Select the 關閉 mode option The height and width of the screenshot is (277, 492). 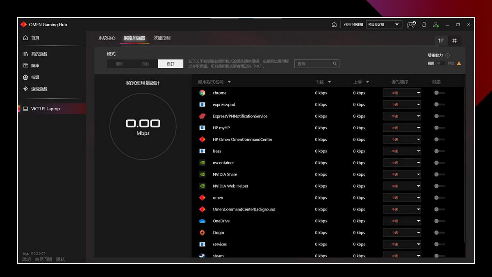pyautogui.click(x=120, y=64)
